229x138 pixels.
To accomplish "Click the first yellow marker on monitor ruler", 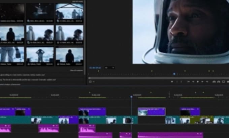I will pos(98,71).
